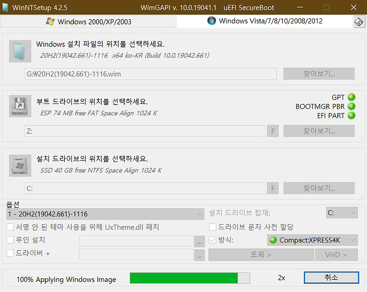
Task: Click the diamond icon right of the tabs
Action: pyautogui.click(x=359, y=22)
